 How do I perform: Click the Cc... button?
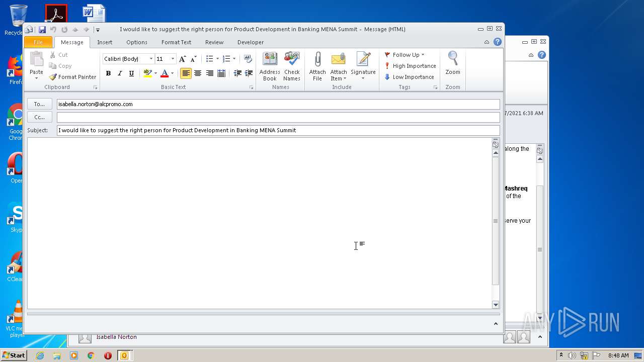(40, 117)
